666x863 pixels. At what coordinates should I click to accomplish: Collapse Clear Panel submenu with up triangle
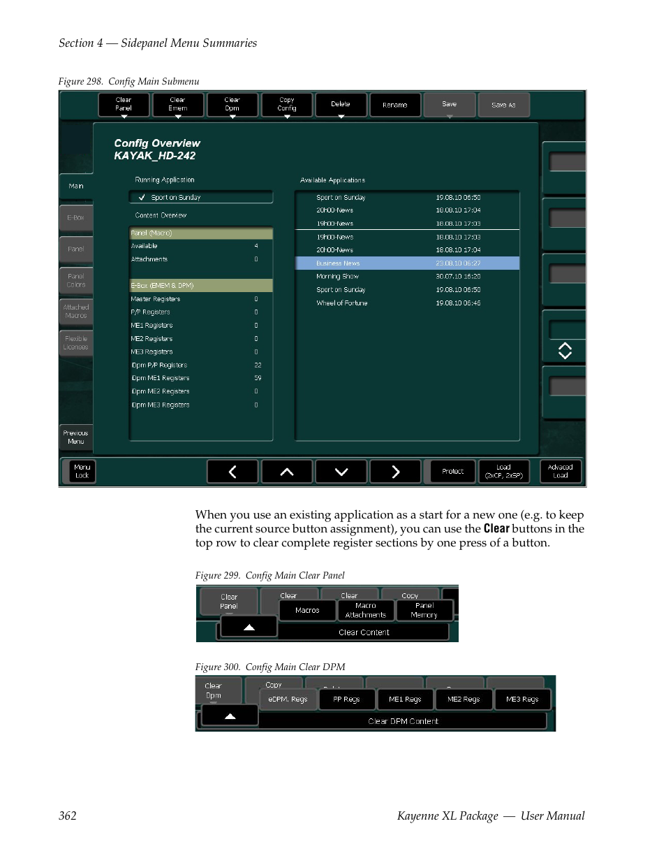point(249,628)
